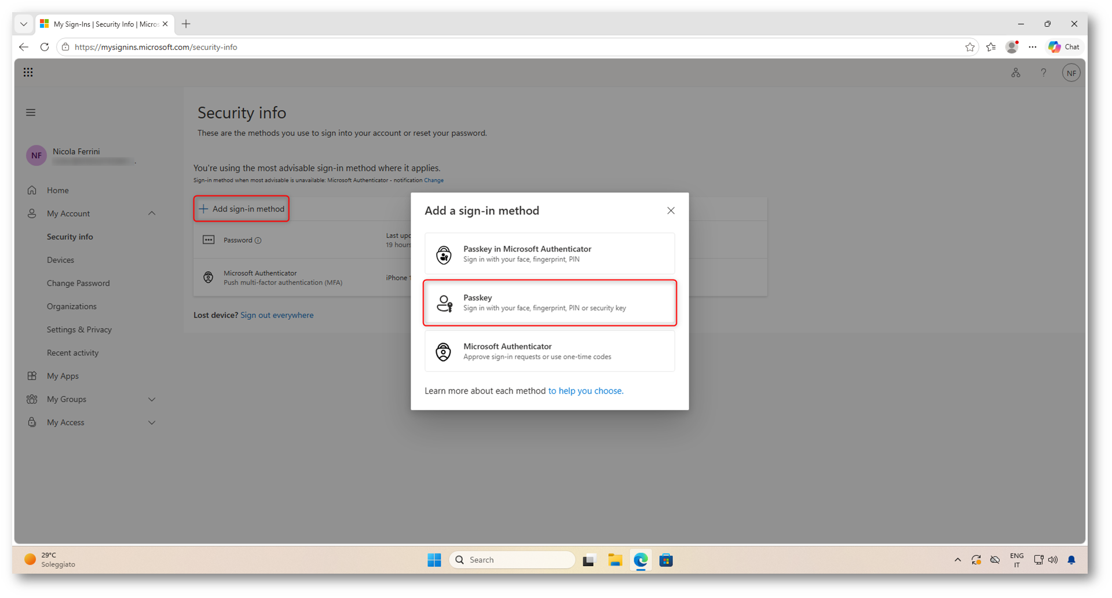The image size is (1112, 598).
Task: Collapse the My Account section chevron
Action: click(x=152, y=213)
